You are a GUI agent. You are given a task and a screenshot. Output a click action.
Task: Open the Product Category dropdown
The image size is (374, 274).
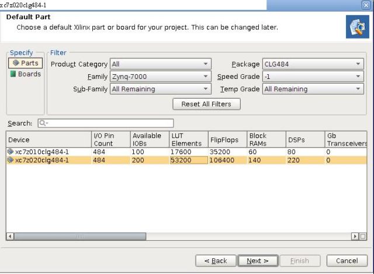[x=161, y=64]
